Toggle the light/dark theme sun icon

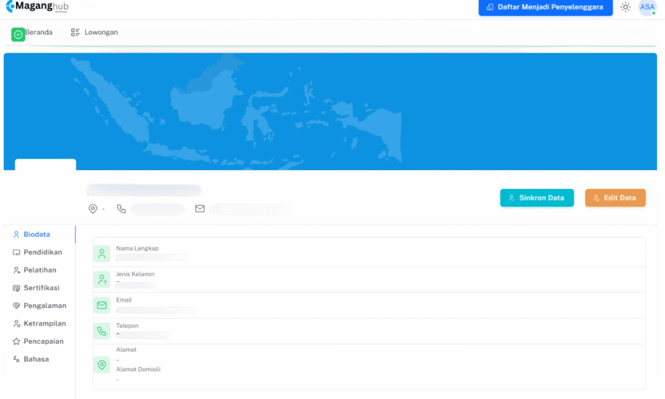tap(626, 7)
